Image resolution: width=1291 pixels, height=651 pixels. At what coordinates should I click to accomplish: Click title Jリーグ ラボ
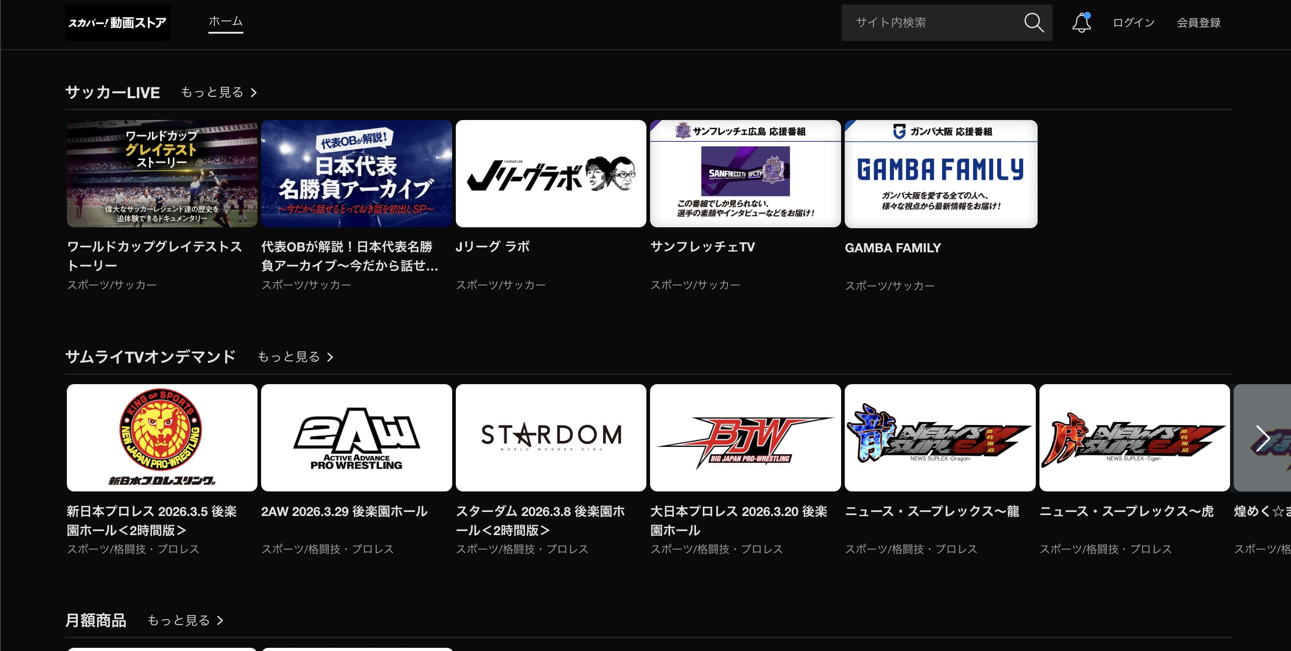coord(492,246)
